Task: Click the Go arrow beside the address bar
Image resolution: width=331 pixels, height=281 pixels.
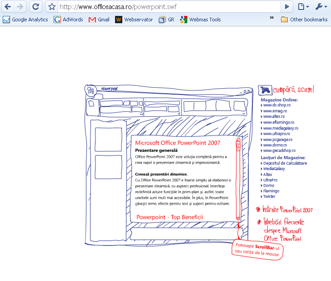Action: [x=286, y=6]
